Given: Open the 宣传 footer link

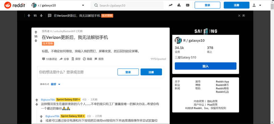Looking at the screenshot, I should (198, 82).
